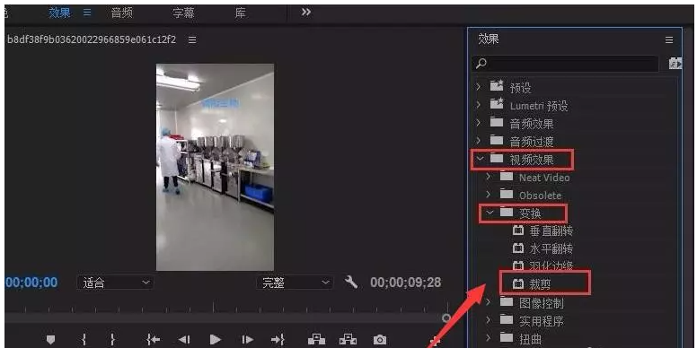Expand the 音频过渡 folder
Screen dimensions: 697x348
(x=479, y=141)
